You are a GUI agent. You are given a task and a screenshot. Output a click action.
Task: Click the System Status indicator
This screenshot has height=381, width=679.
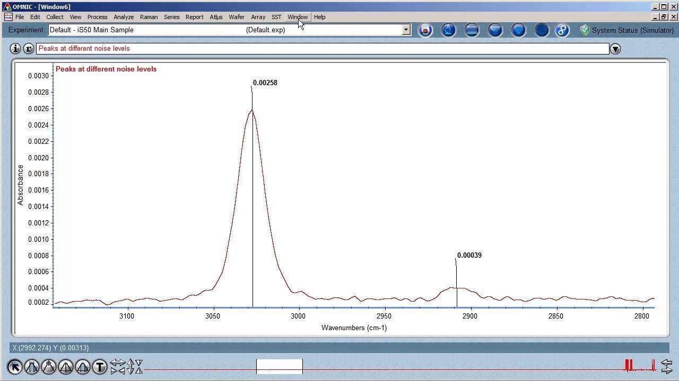click(626, 30)
